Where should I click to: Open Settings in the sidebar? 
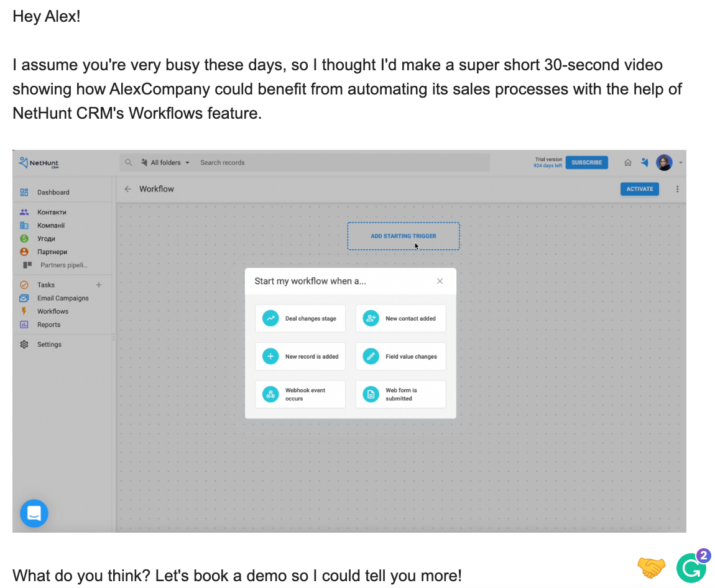tap(49, 344)
